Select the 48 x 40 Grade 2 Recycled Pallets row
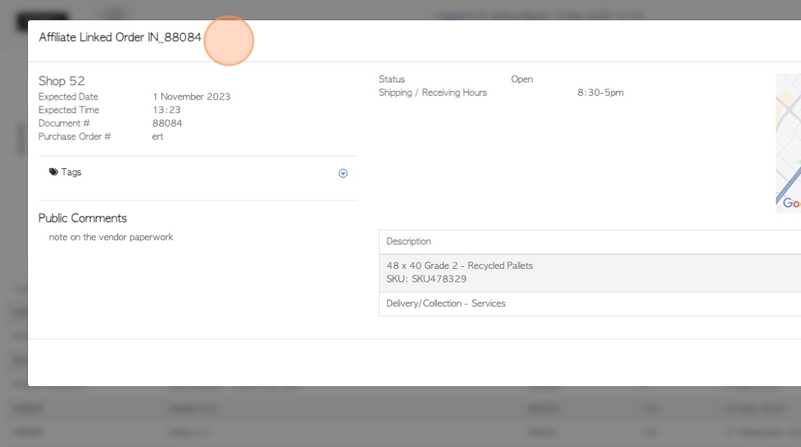This screenshot has height=447, width=801. click(x=590, y=272)
